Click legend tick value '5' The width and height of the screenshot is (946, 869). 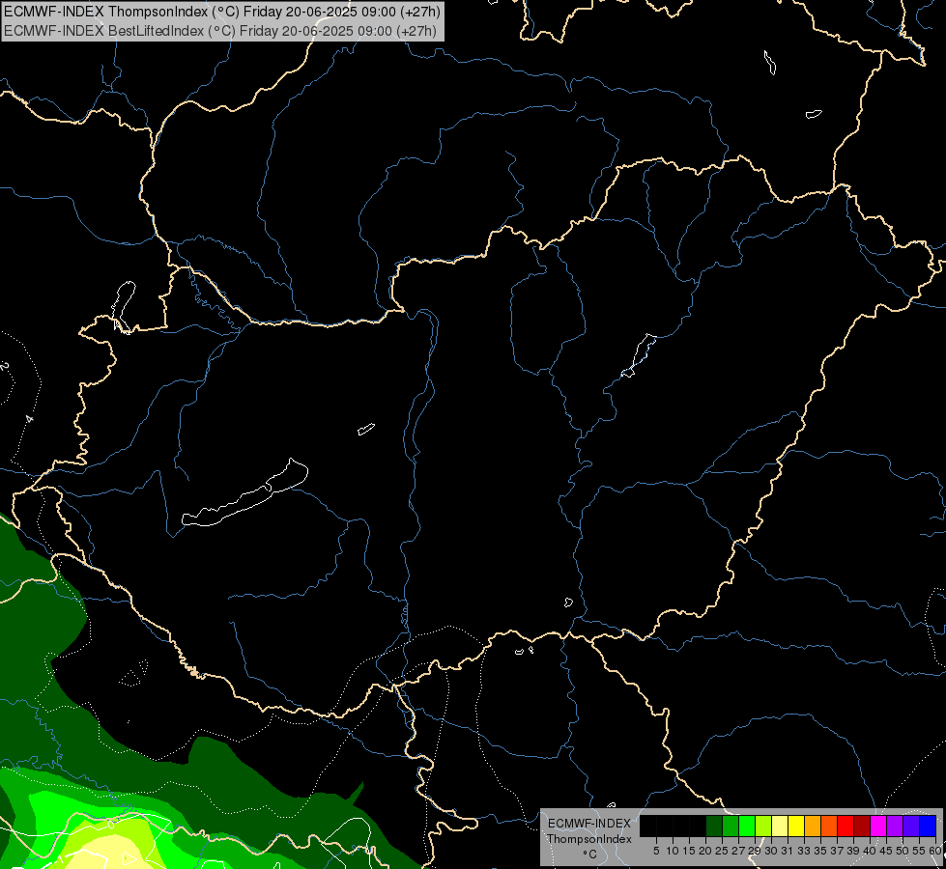click(x=656, y=851)
